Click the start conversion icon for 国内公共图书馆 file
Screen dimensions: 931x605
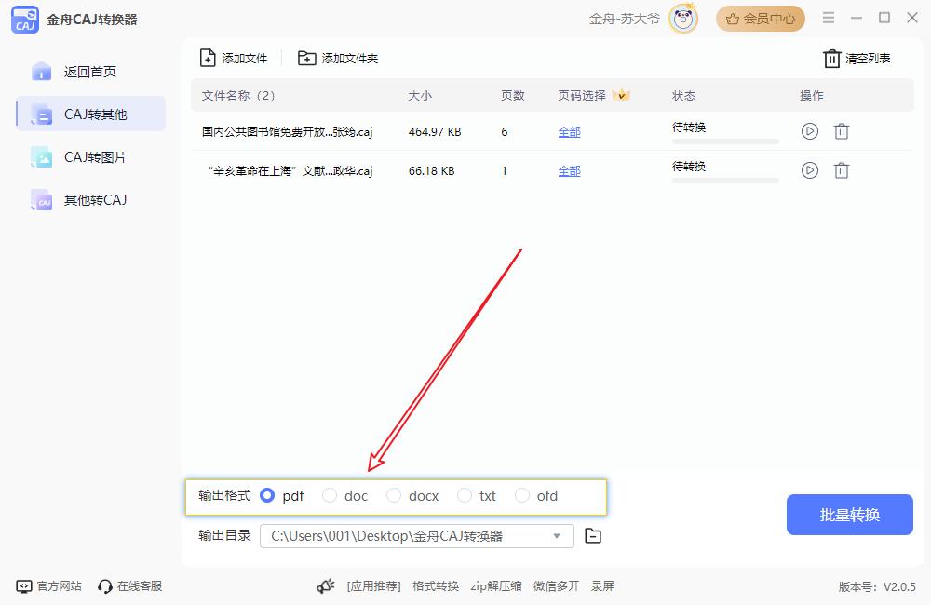tap(809, 131)
